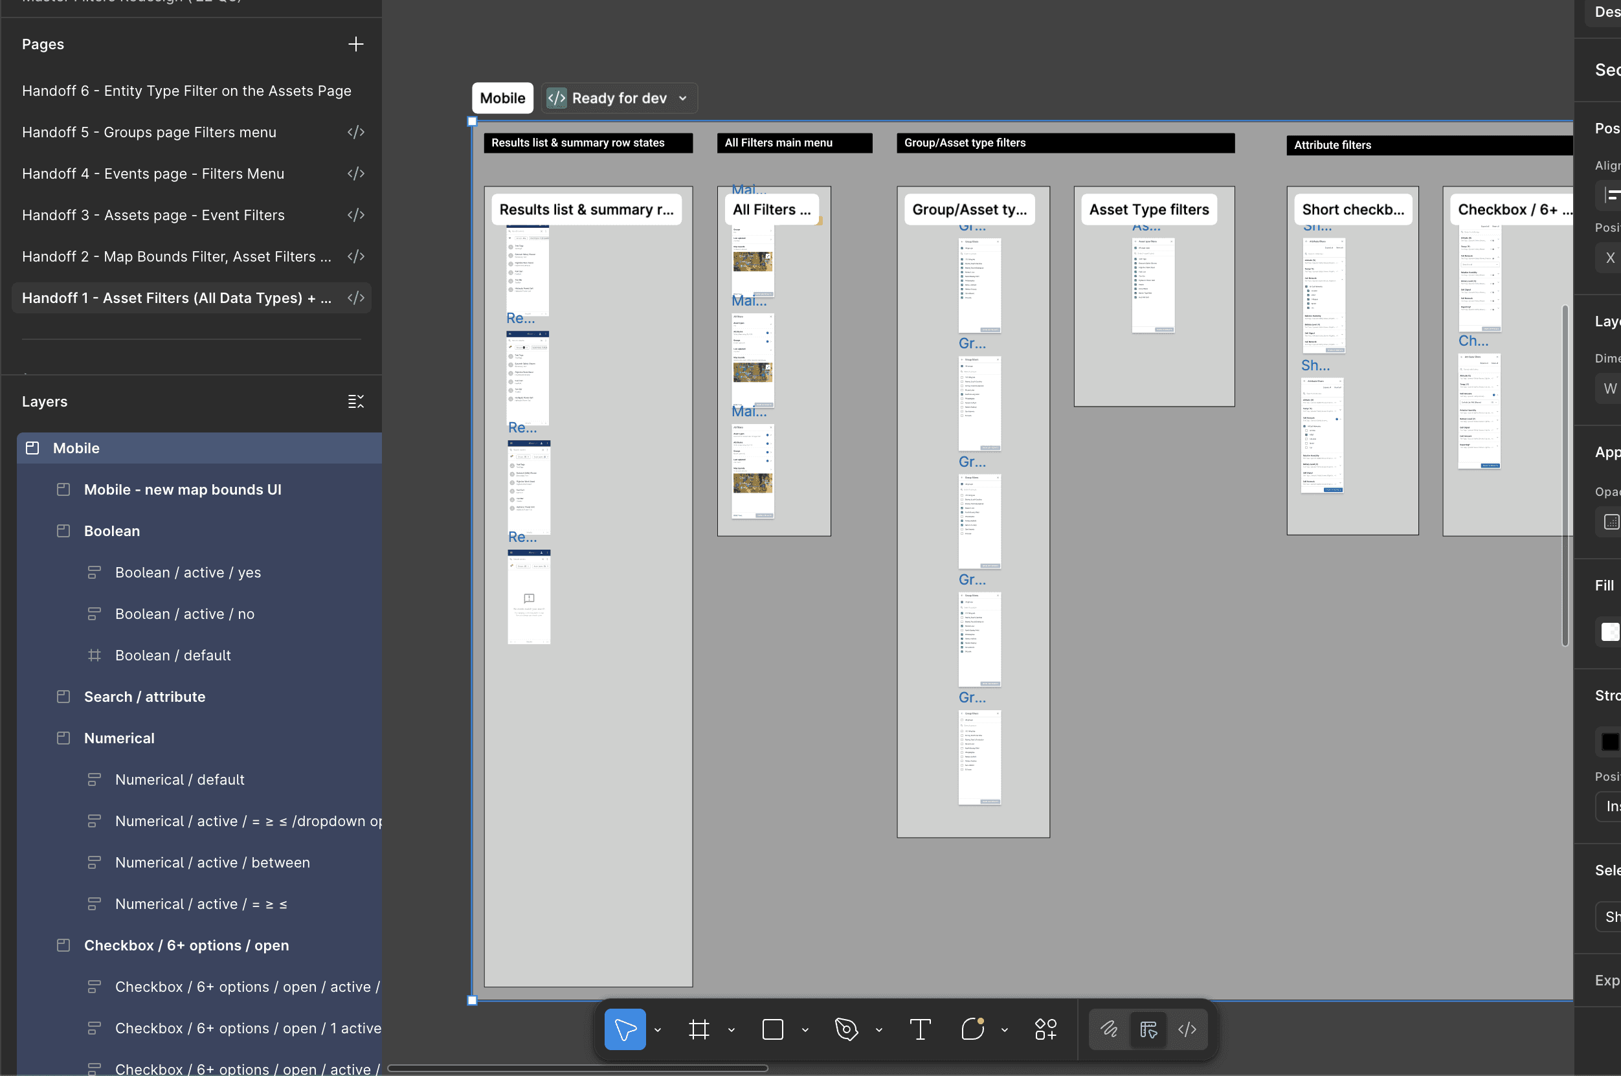Select the Boolean / active / yes layer
The height and width of the screenshot is (1076, 1621).
click(188, 572)
